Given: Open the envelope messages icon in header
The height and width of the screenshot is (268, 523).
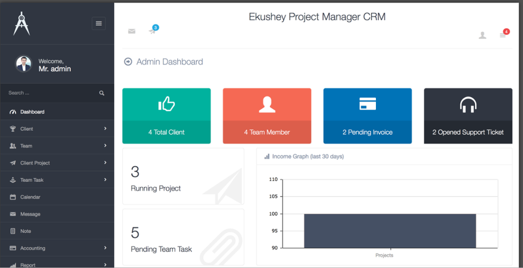Looking at the screenshot, I should [132, 31].
